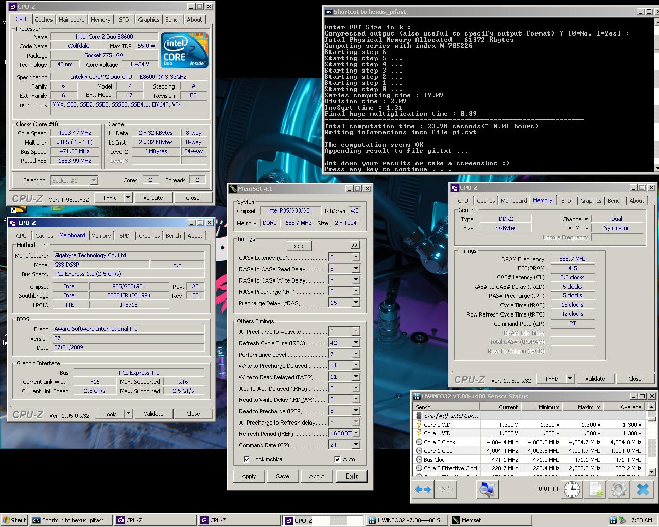
Task: Click Core 0 Effective Clock row
Action: 529,468
